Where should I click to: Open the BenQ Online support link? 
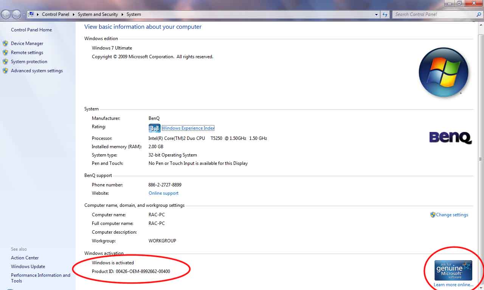click(x=163, y=193)
